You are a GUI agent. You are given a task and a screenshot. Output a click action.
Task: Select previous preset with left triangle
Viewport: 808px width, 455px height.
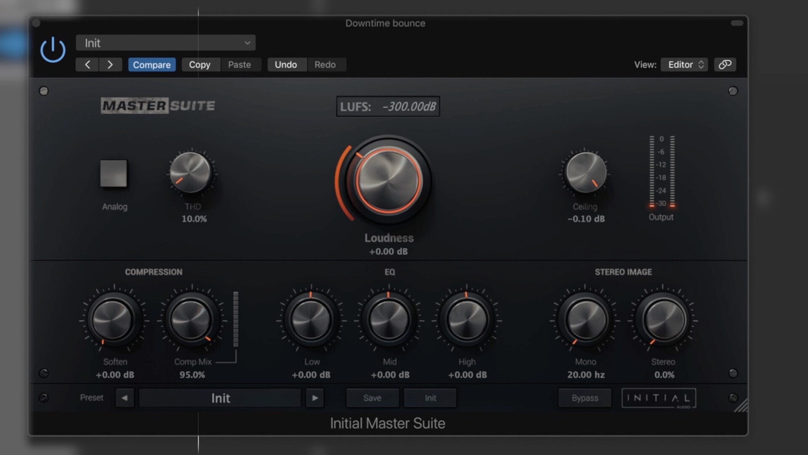(x=125, y=398)
